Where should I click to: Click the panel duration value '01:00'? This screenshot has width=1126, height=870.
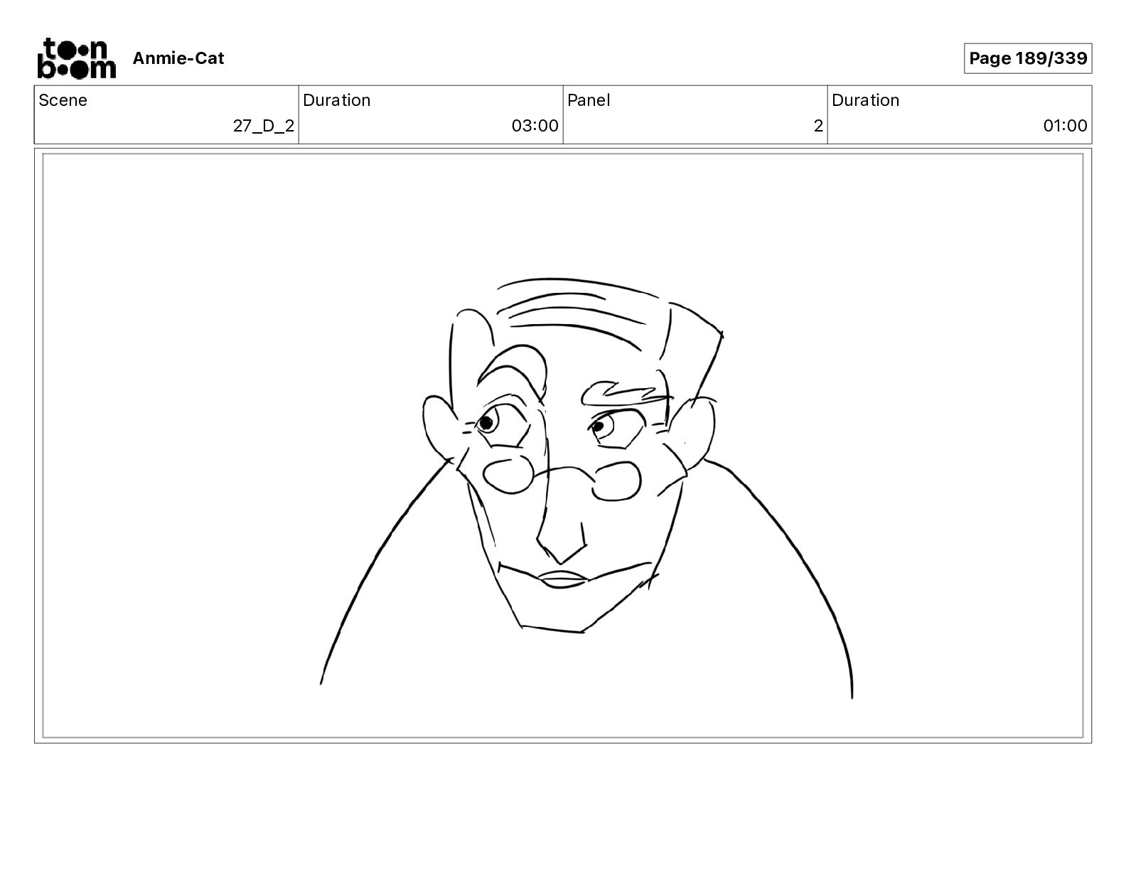[x=1065, y=126]
